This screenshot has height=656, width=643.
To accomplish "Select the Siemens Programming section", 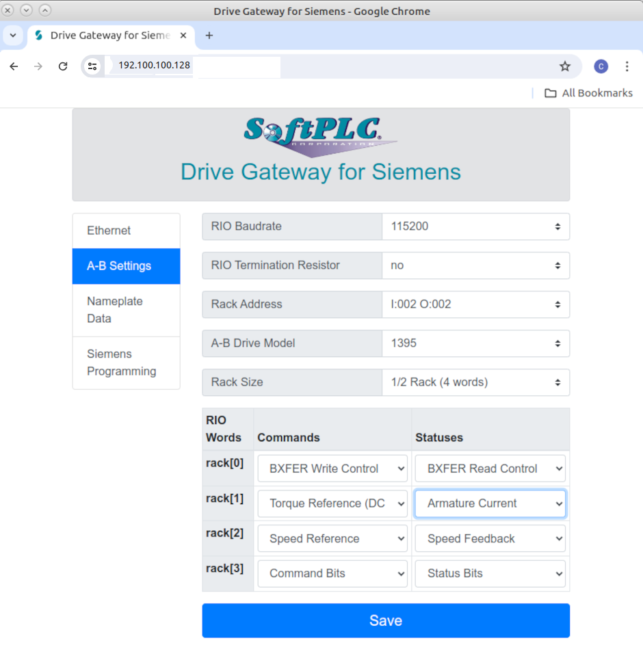I will (121, 363).
